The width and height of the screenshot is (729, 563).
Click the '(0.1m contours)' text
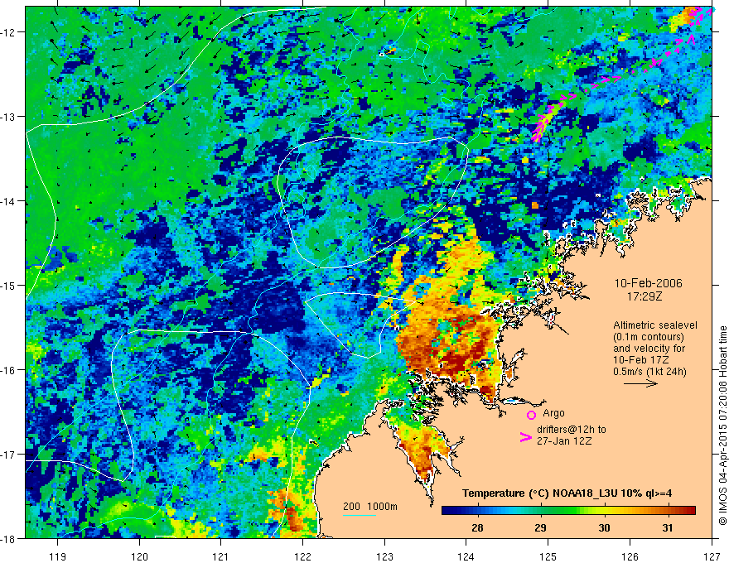pyautogui.click(x=649, y=337)
